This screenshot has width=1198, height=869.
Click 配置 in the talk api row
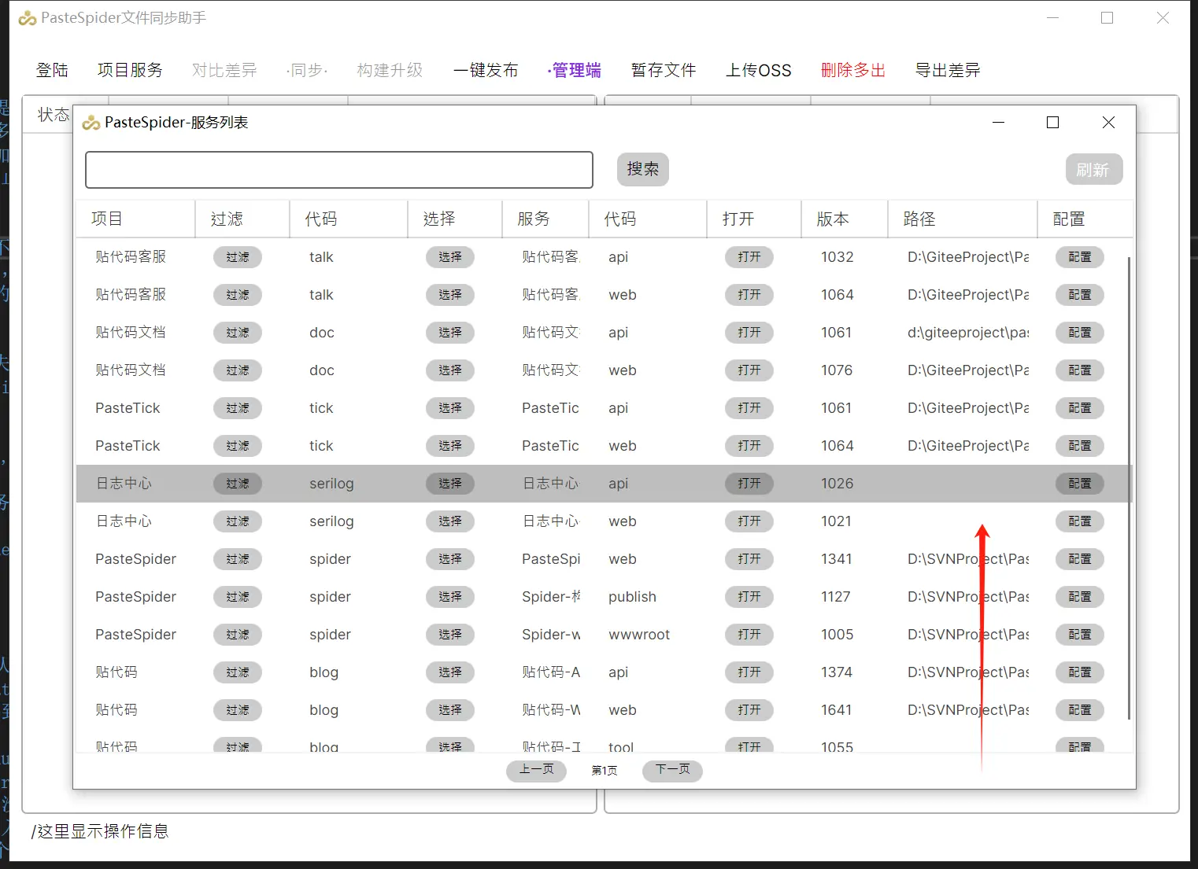point(1080,257)
